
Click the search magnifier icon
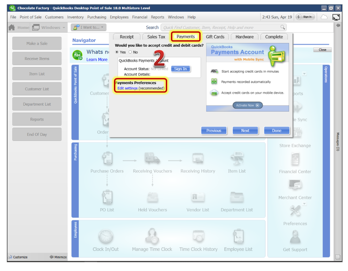[283, 27]
